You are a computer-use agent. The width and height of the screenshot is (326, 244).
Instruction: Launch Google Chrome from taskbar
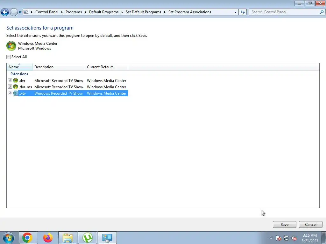click(27, 238)
